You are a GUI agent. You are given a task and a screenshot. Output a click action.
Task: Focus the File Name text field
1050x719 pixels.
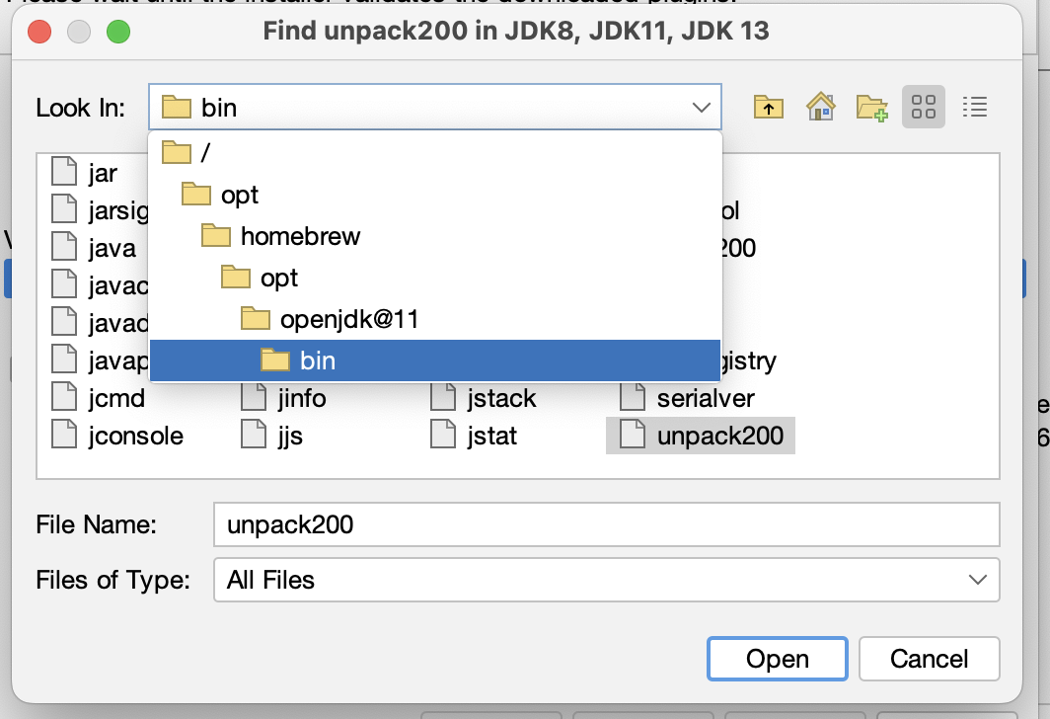pyautogui.click(x=607, y=524)
